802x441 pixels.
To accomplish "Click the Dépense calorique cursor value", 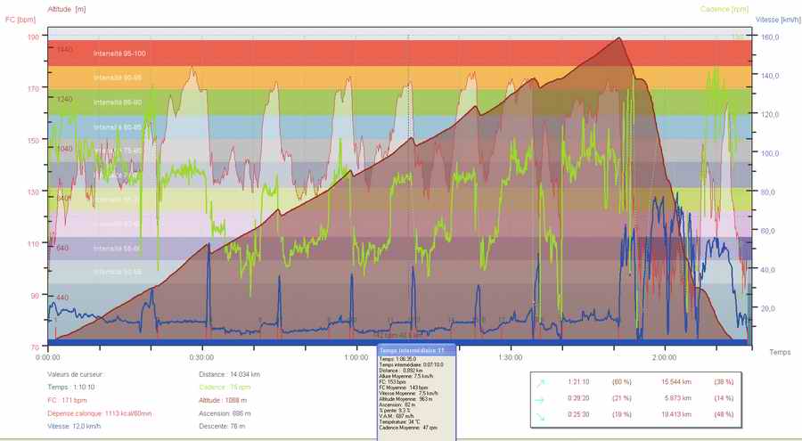I will coord(99,413).
